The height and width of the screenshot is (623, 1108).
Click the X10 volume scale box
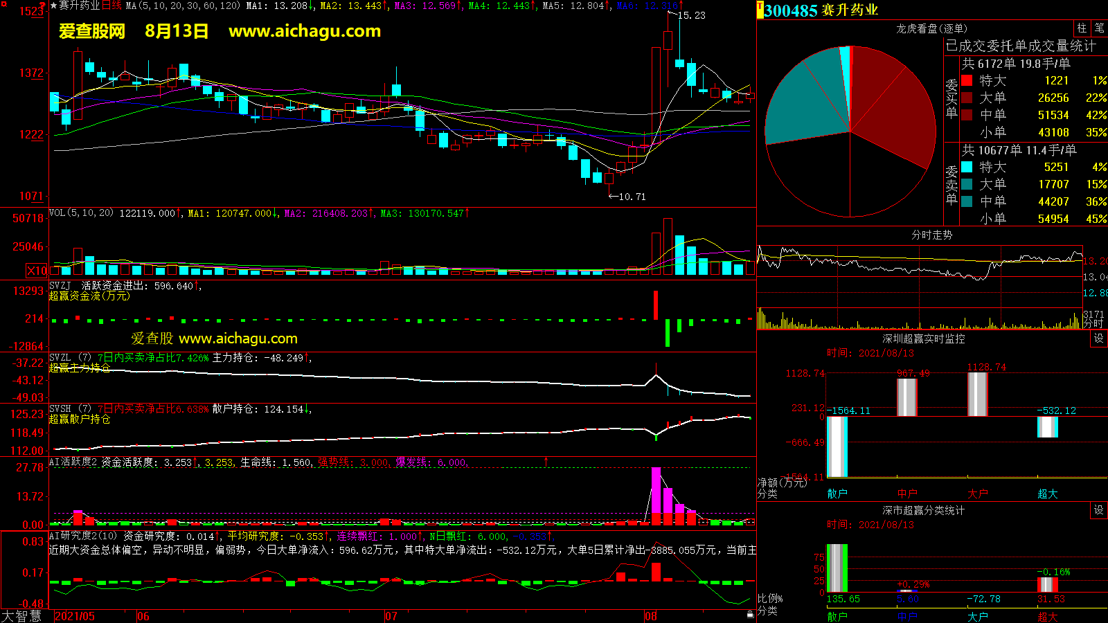click(37, 271)
